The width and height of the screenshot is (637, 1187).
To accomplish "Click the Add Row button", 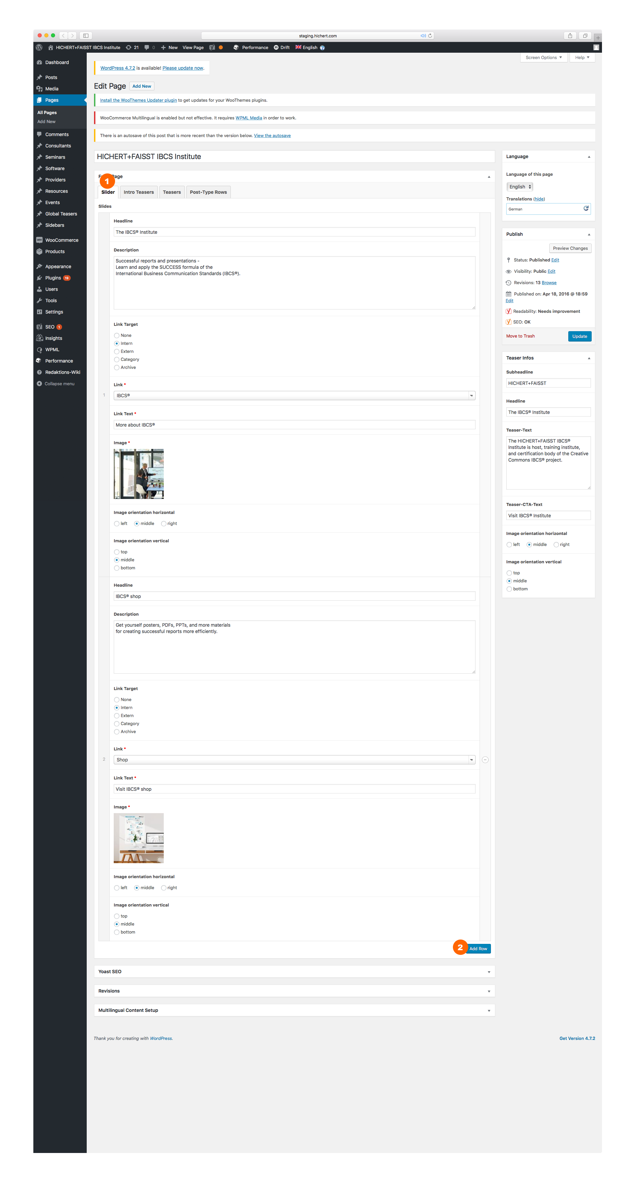I will [x=478, y=949].
